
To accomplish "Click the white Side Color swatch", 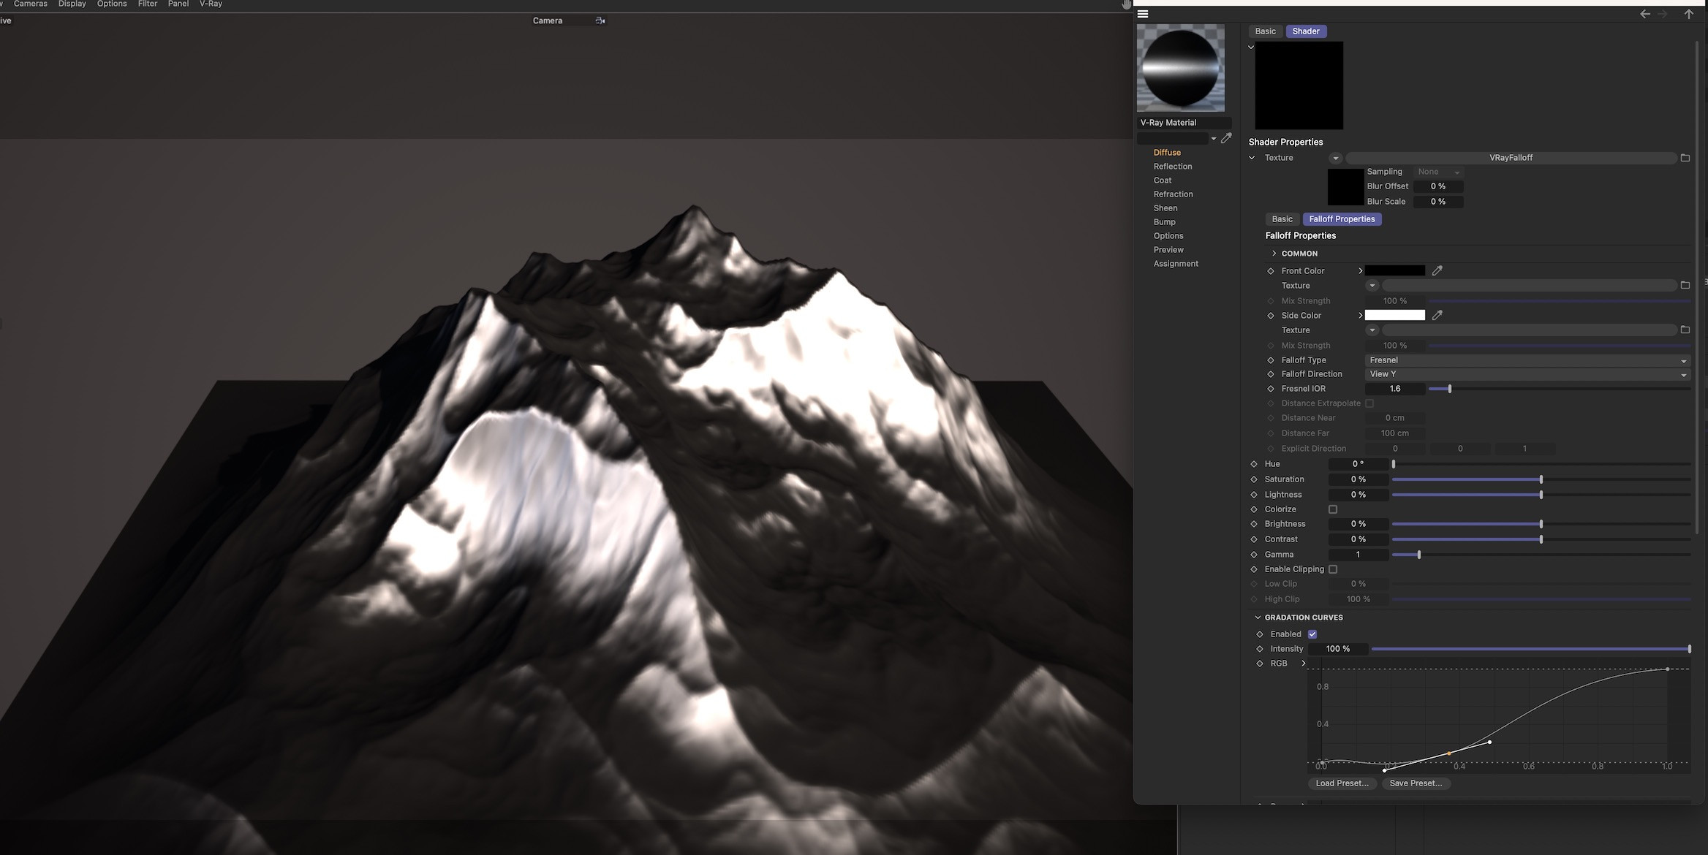I will point(1395,315).
